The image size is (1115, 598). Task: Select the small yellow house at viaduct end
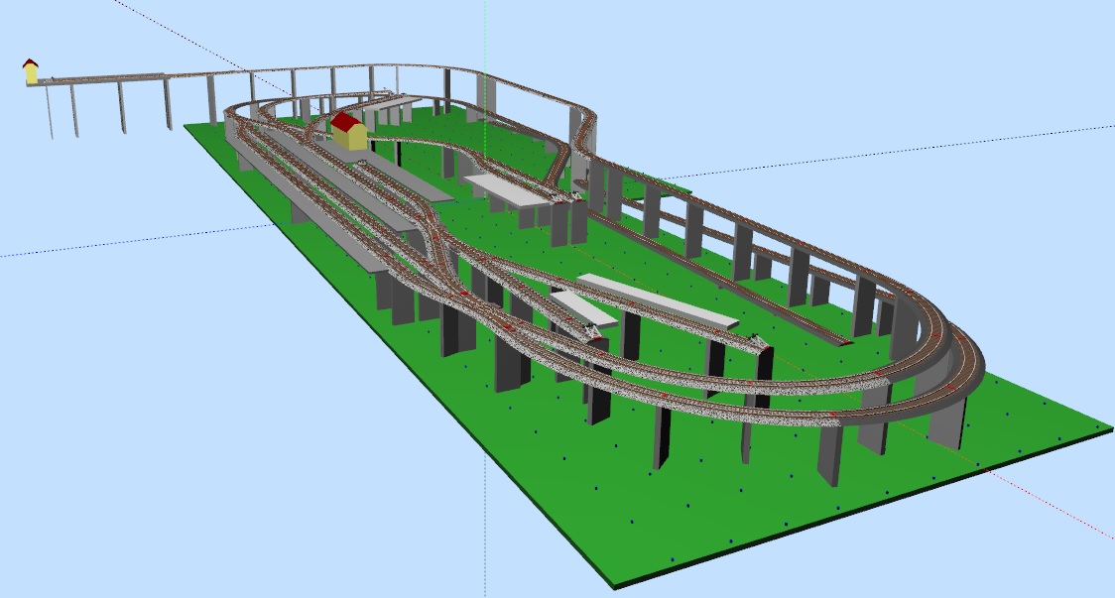(31, 71)
